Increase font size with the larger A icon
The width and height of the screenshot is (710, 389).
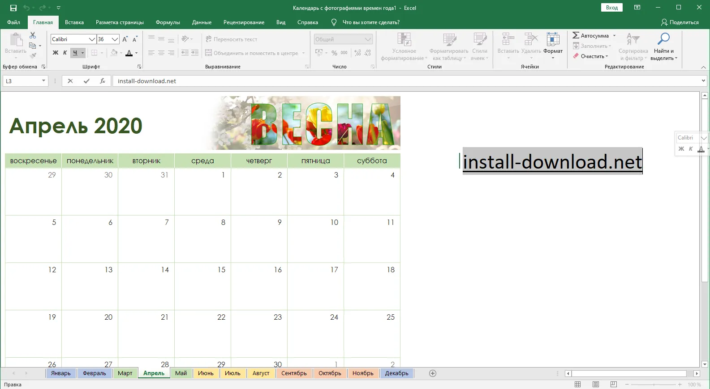click(x=125, y=39)
